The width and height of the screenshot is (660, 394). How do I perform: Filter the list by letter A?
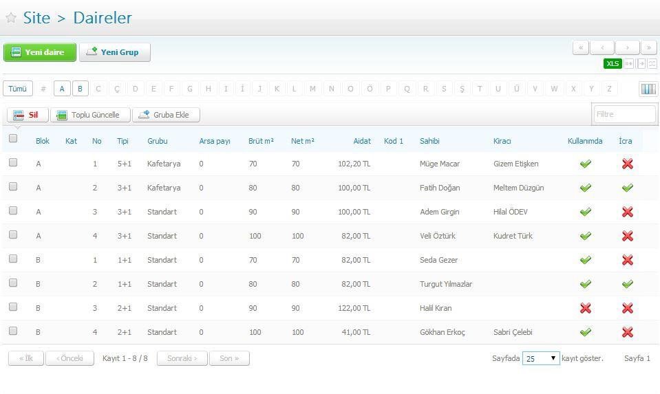pyautogui.click(x=62, y=89)
